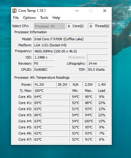Click the VID value 1.2488 v

[x=44, y=57]
